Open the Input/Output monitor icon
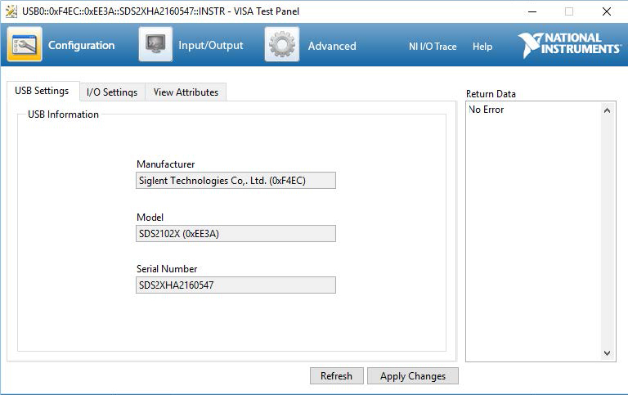Screen dimensions: 628x395 155,45
